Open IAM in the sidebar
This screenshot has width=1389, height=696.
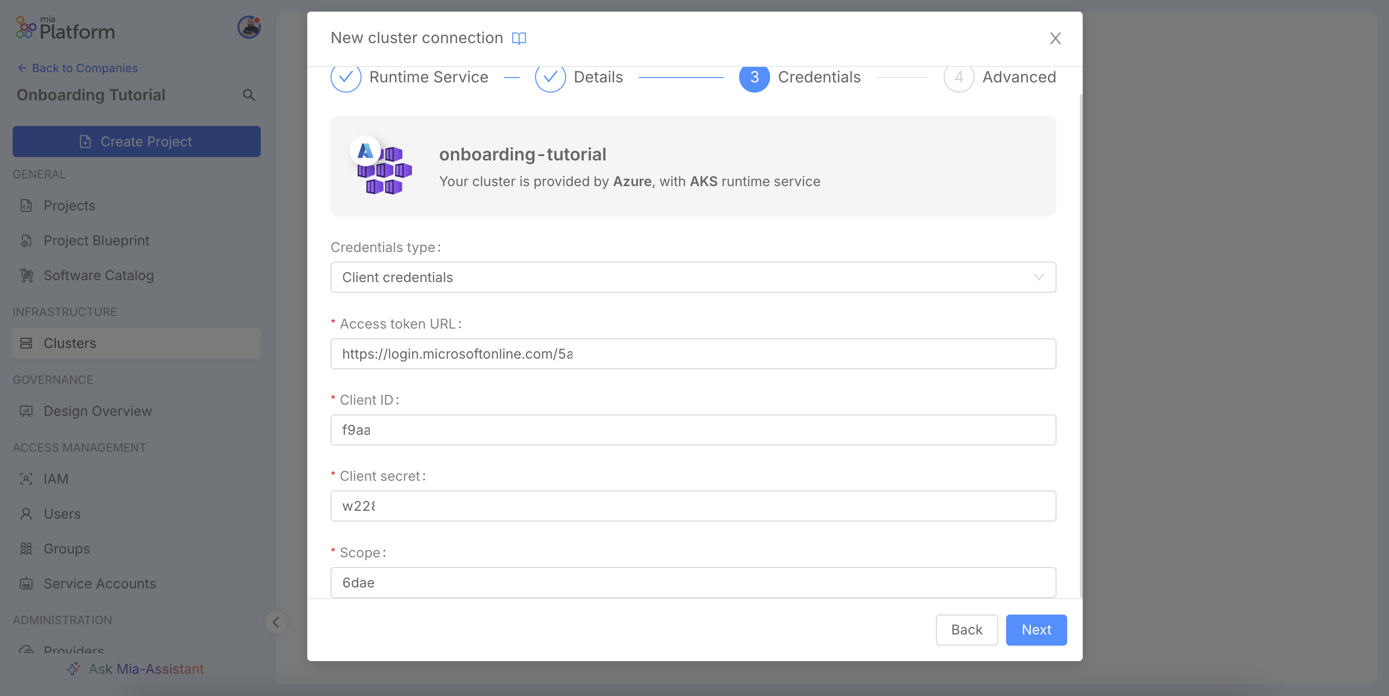[136, 479]
